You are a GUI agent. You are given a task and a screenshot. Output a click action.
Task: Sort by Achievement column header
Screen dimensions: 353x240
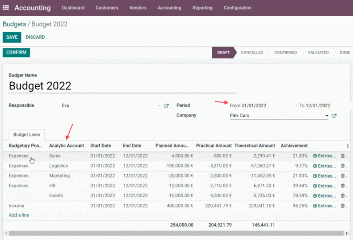pos(294,146)
